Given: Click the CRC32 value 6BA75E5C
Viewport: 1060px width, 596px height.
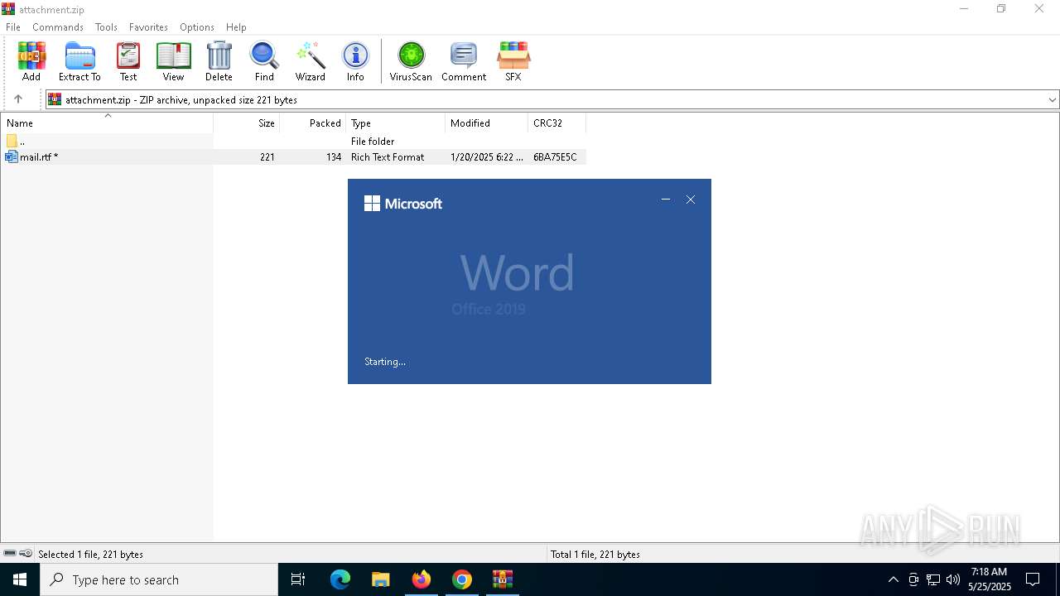Looking at the screenshot, I should tap(555, 156).
